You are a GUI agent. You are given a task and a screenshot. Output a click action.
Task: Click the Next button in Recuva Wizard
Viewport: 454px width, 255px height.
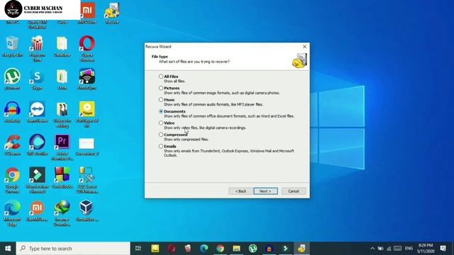pos(265,191)
